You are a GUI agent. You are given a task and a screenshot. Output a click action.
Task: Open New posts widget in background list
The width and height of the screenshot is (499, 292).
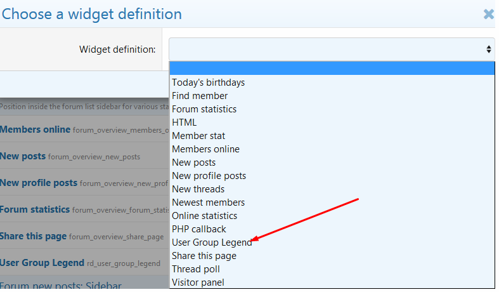[x=23, y=156]
